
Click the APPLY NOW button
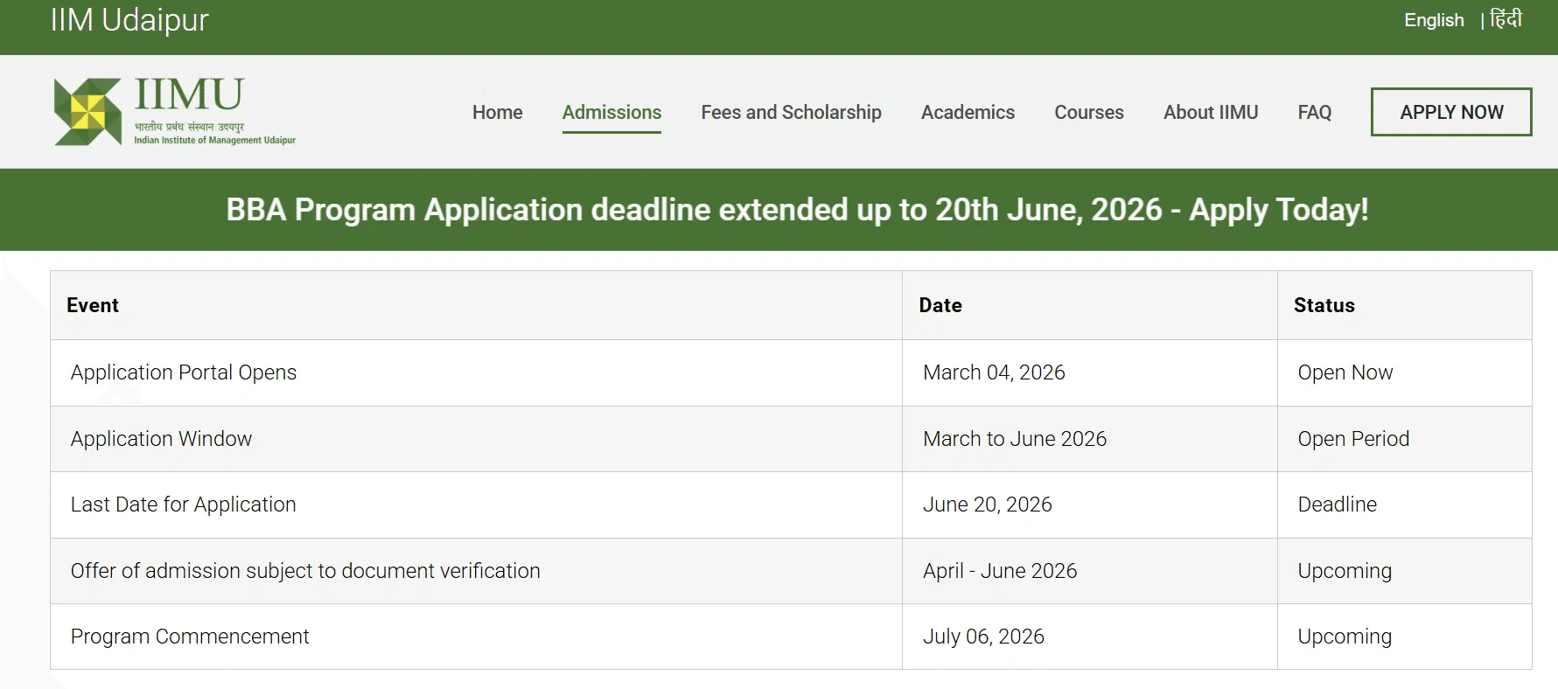[1451, 112]
